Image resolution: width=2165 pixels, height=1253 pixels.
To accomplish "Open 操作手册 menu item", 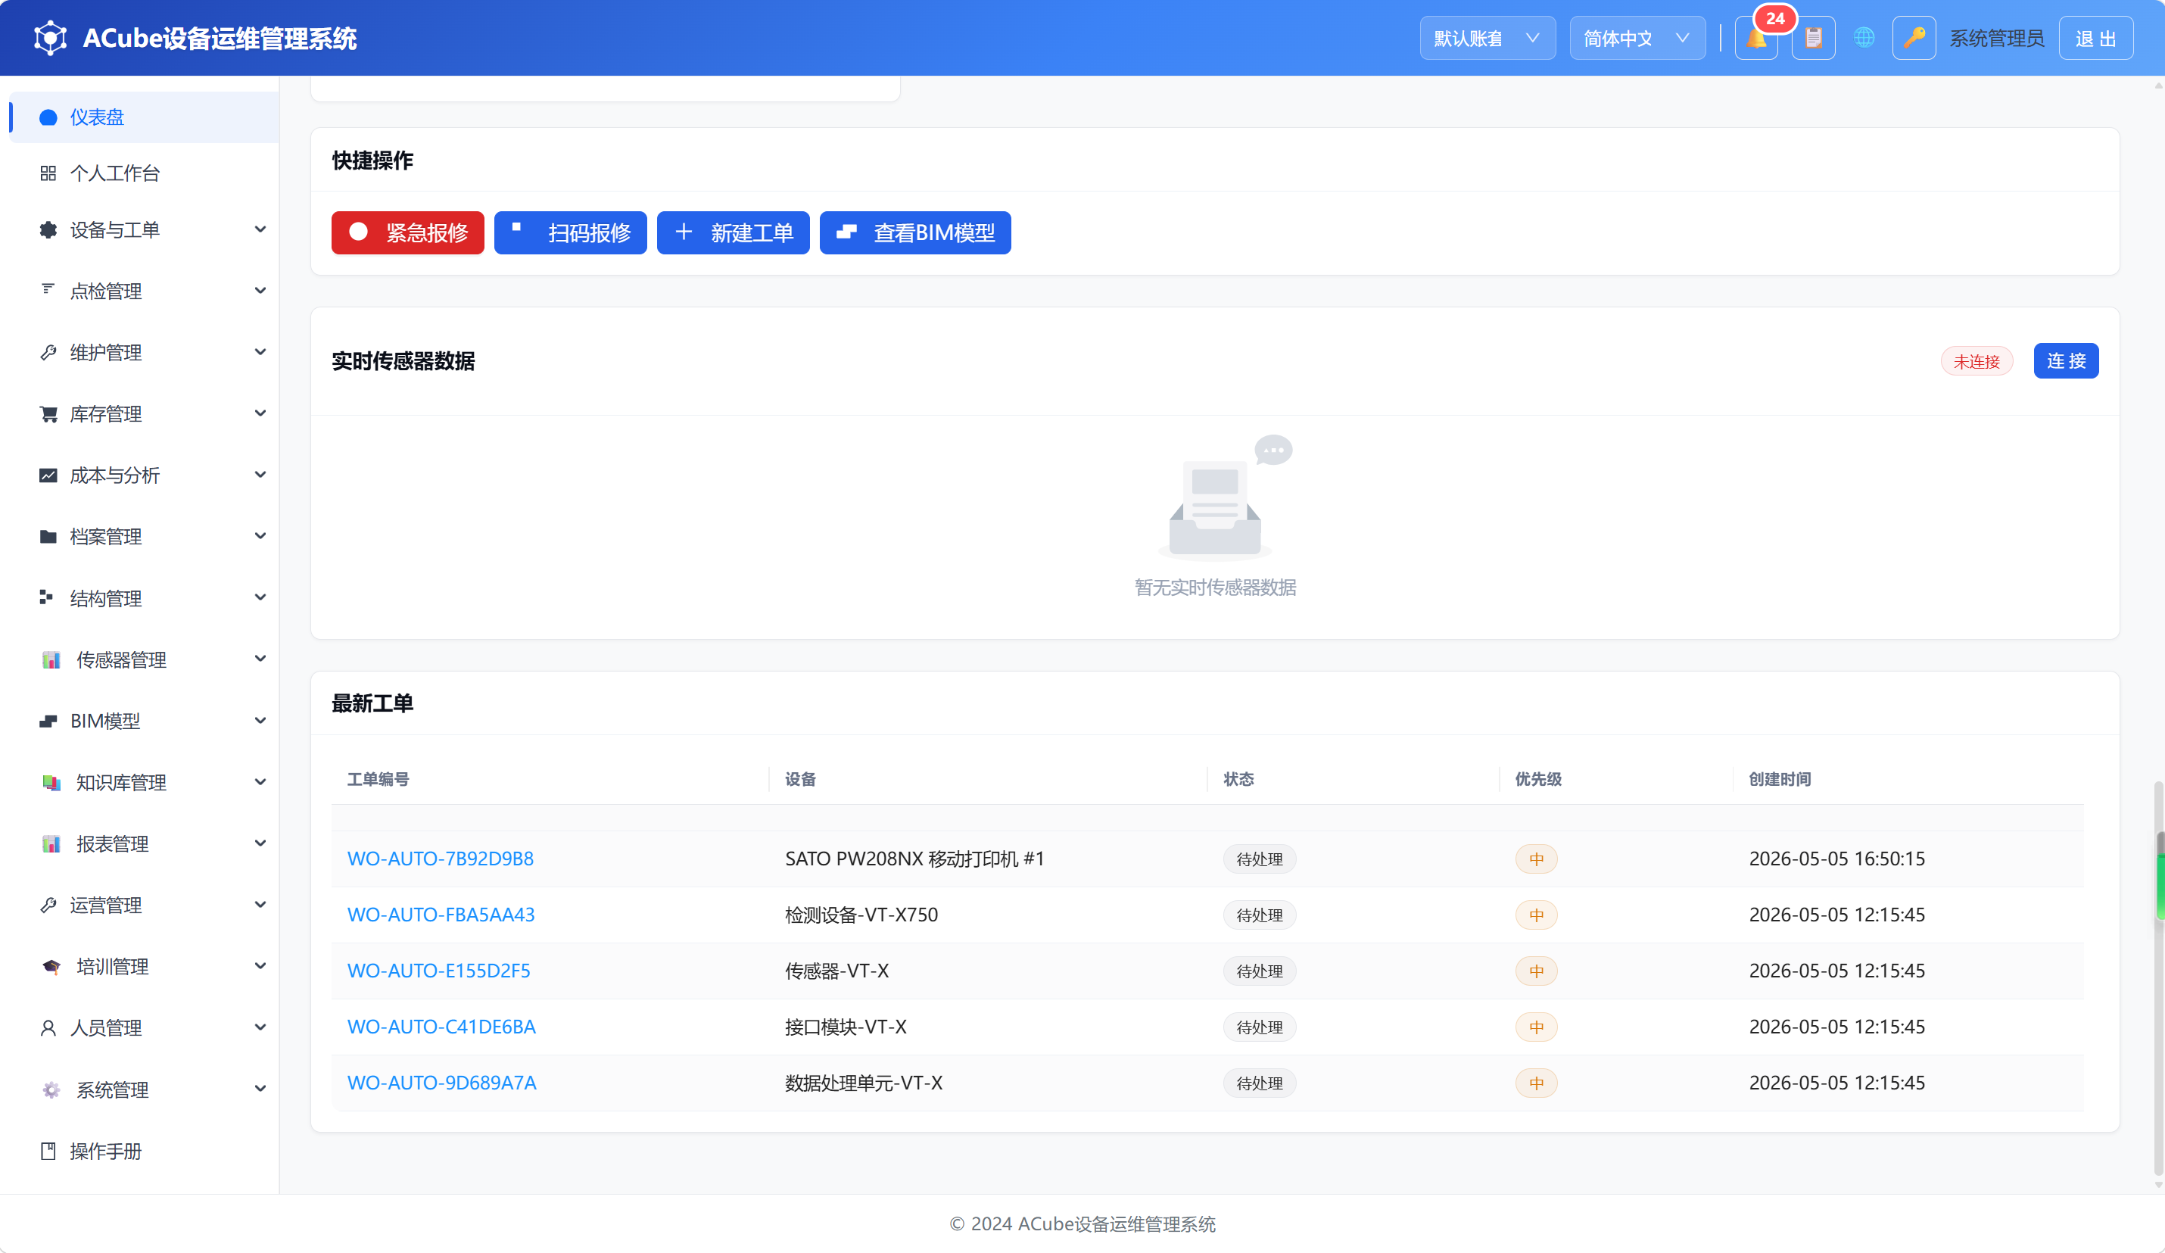I will point(144,1151).
